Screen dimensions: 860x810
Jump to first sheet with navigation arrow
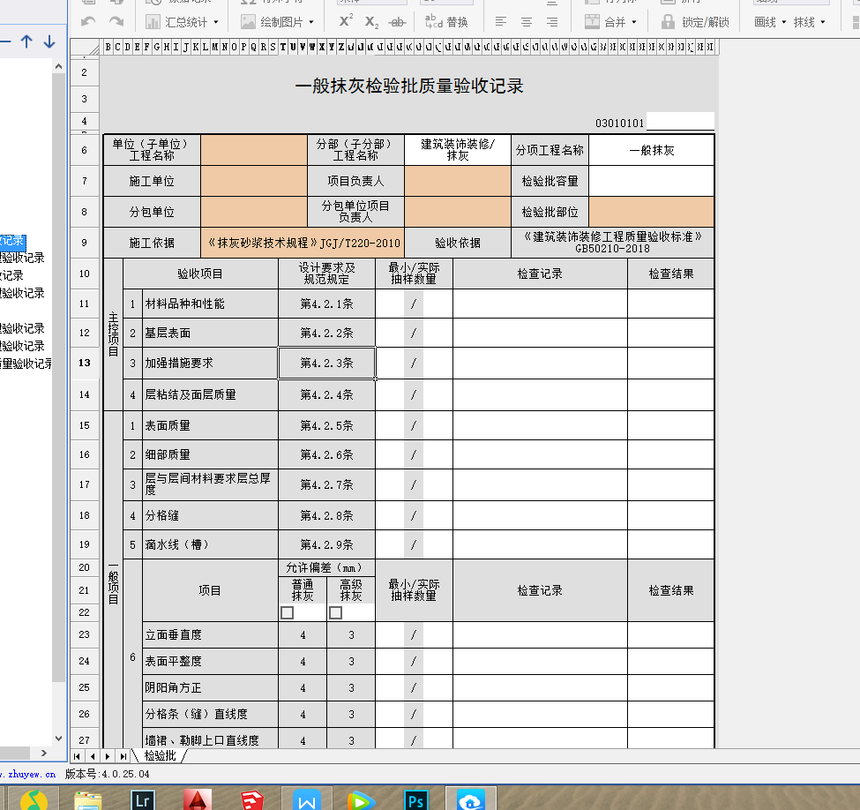tap(78, 756)
